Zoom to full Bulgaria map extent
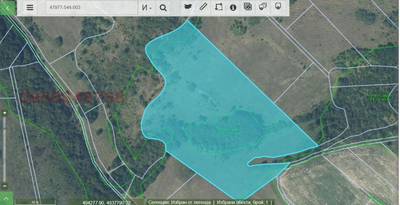The image size is (400, 205). 188,7
